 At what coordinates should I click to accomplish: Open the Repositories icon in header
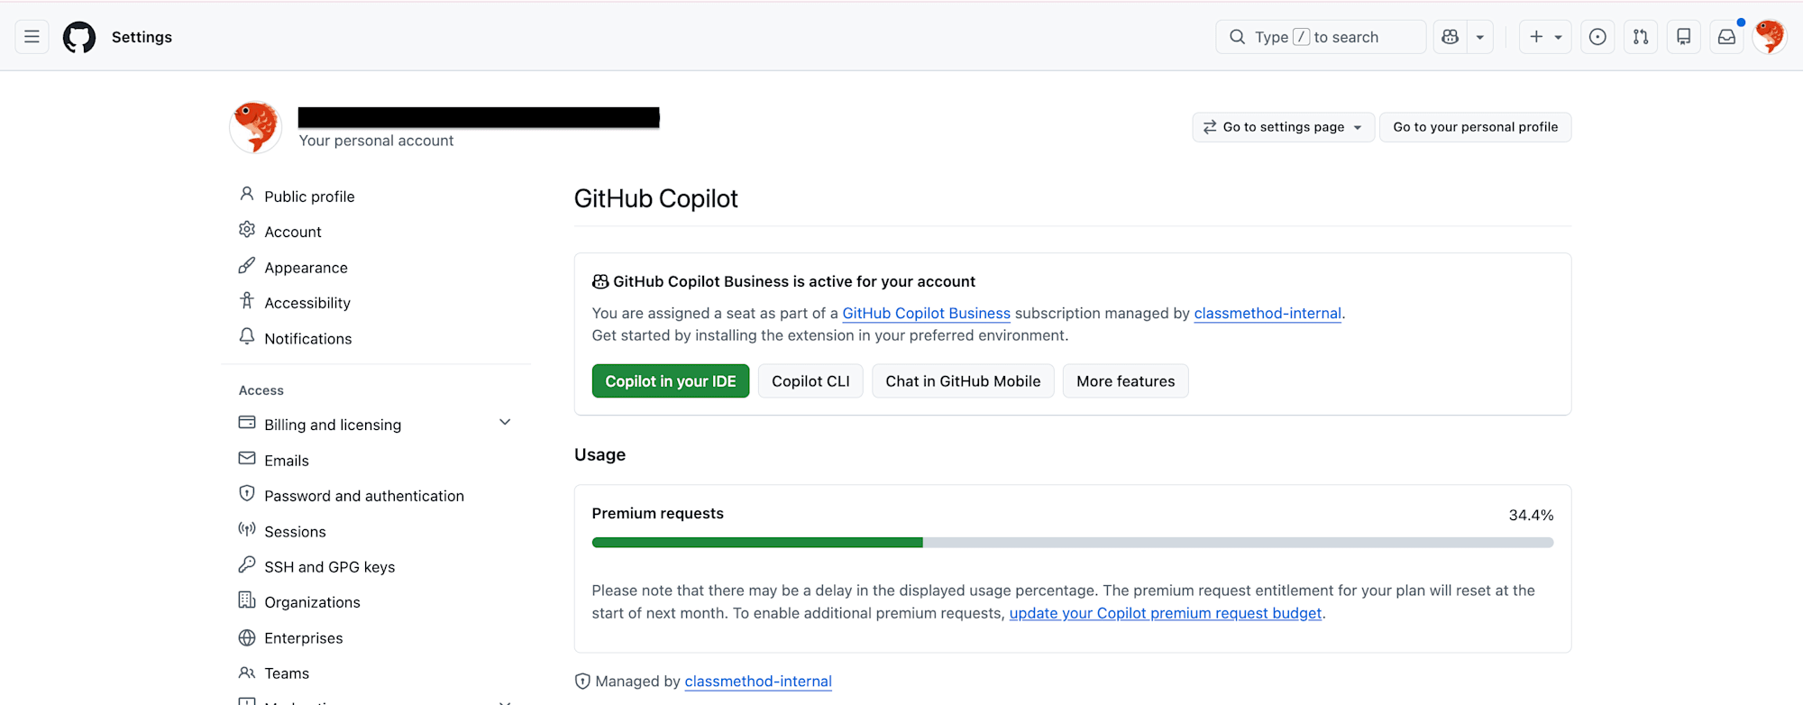point(1683,37)
